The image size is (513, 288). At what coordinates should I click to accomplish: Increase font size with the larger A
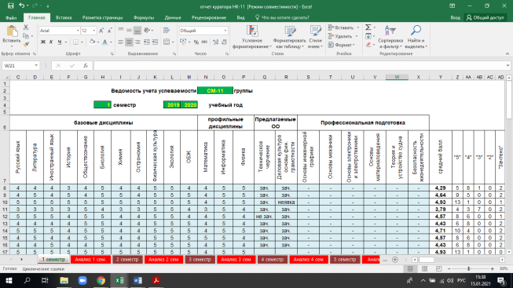coord(101,31)
